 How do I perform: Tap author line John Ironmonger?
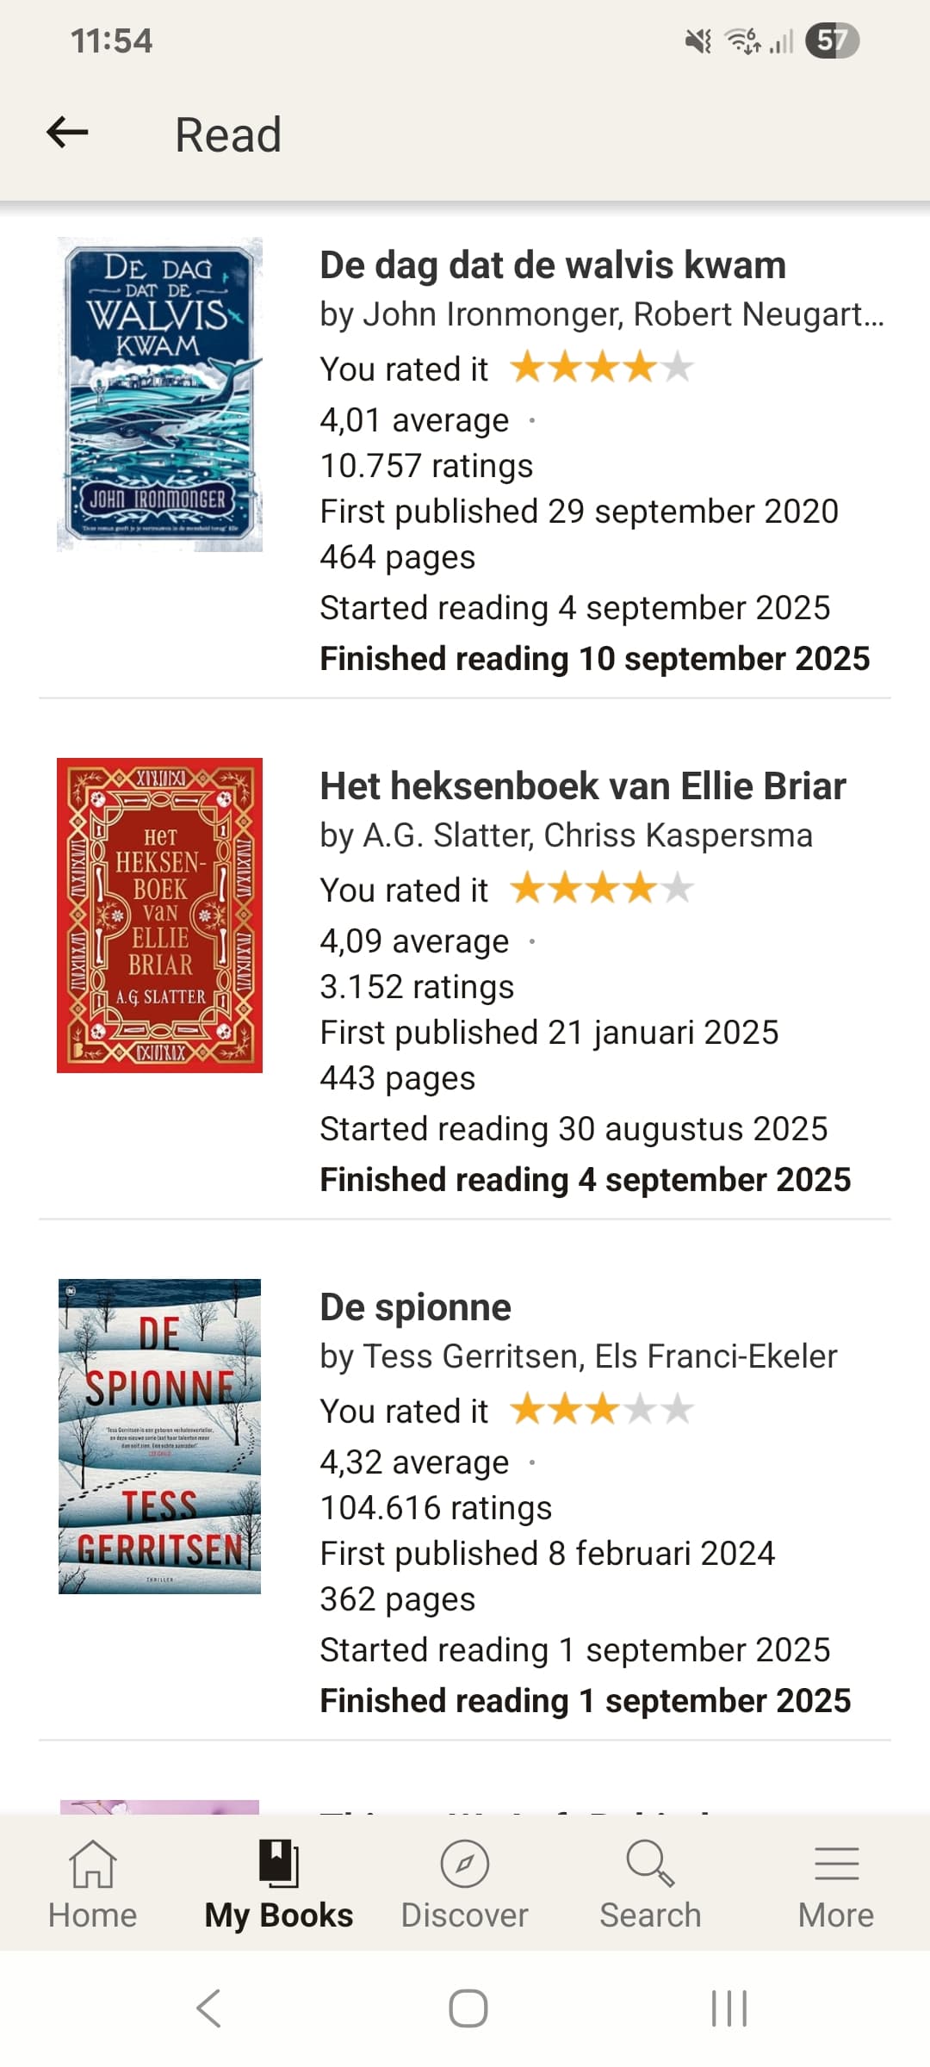pyautogui.click(x=601, y=315)
